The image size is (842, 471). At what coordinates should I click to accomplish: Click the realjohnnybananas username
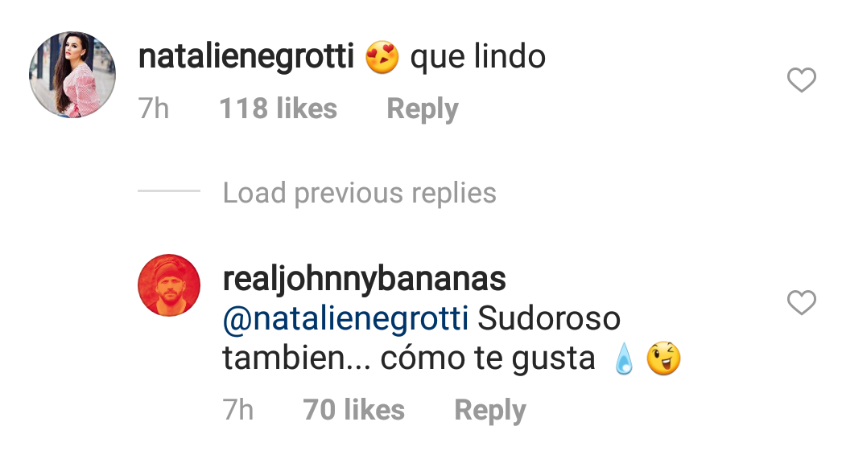tap(364, 279)
